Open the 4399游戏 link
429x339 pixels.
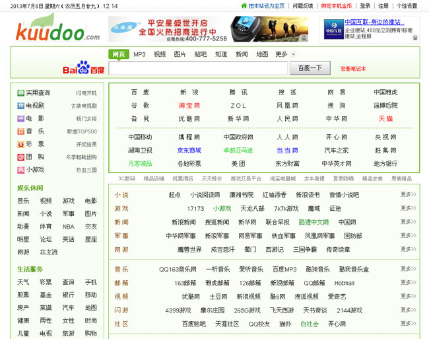pos(178,311)
